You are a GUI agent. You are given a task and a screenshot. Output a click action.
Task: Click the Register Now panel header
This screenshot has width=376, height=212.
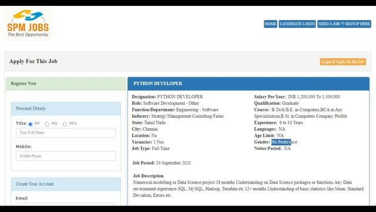(x=66, y=84)
